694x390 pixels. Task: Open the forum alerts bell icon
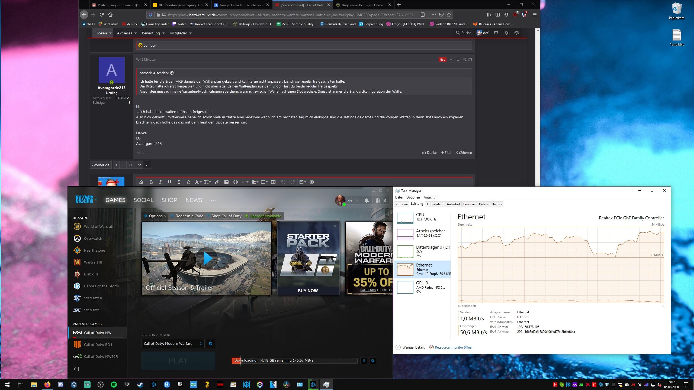click(x=506, y=33)
